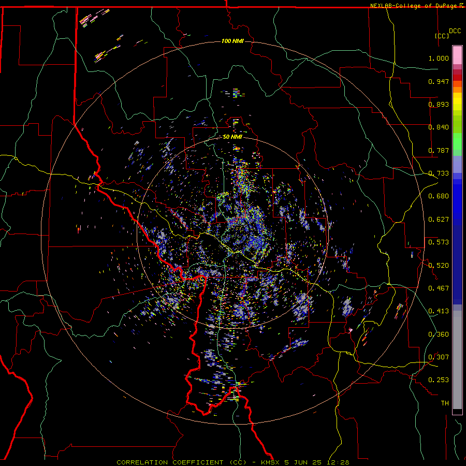Select the 0.893 scale value
Screen dimensions: 466x466
point(439,104)
